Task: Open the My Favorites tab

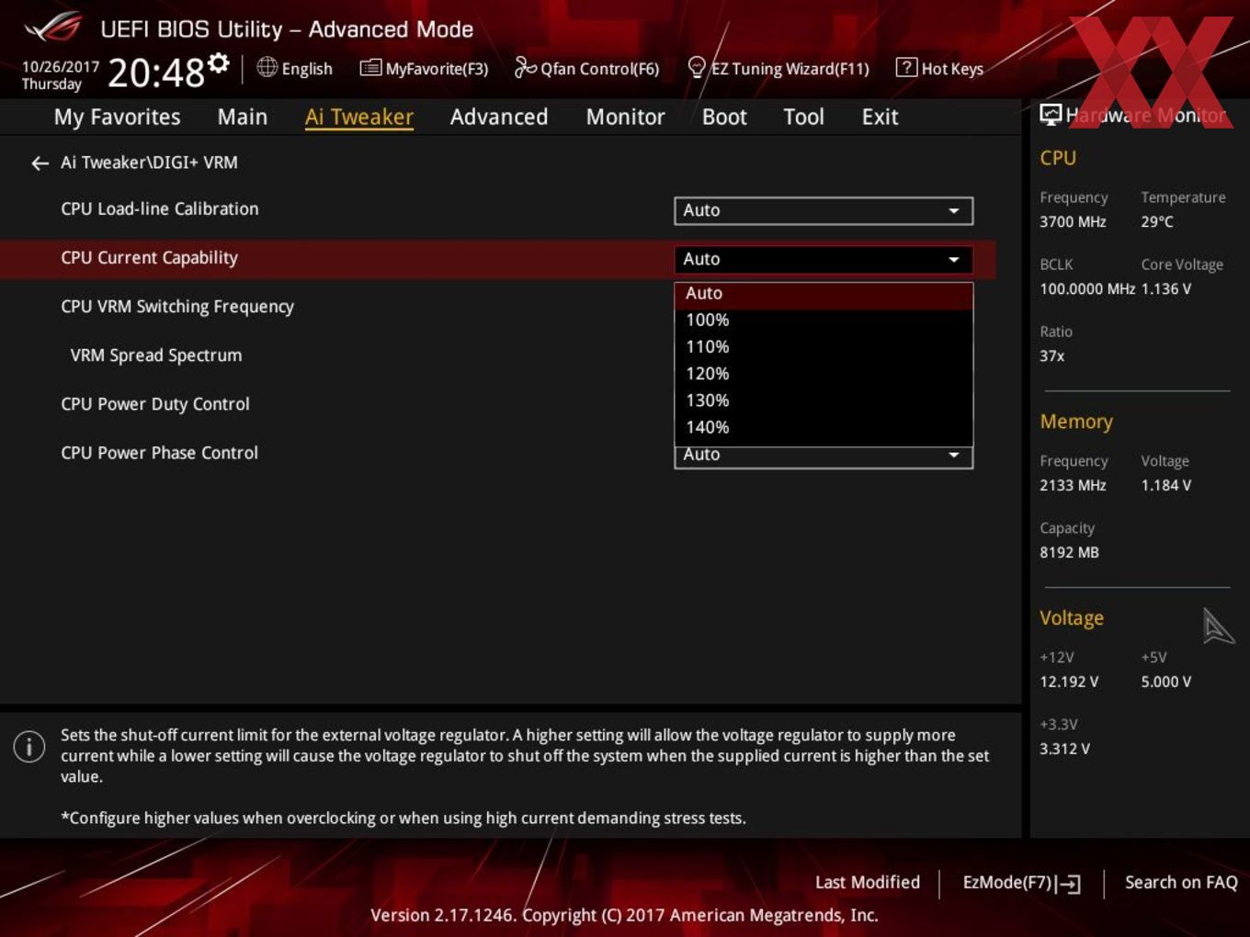Action: 117,117
